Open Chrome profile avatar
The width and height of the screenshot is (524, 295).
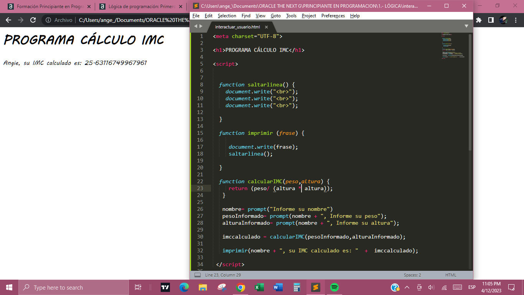503,20
